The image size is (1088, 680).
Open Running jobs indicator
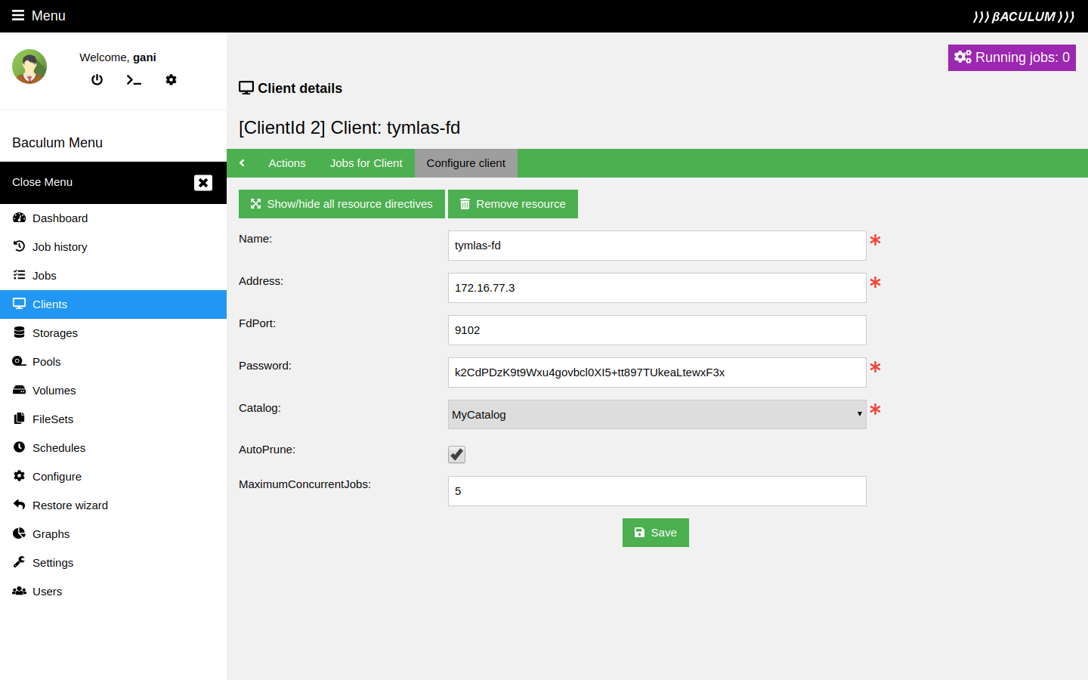coord(1012,57)
